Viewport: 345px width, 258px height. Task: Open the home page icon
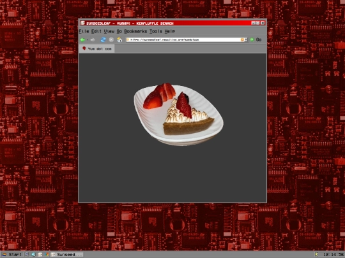(119, 39)
